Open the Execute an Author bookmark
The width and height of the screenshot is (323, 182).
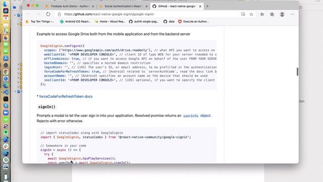tap(193, 21)
